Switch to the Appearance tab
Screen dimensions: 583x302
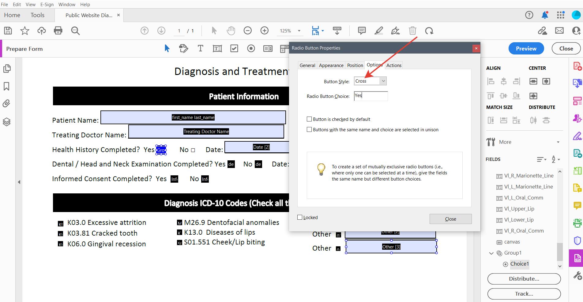click(x=331, y=65)
